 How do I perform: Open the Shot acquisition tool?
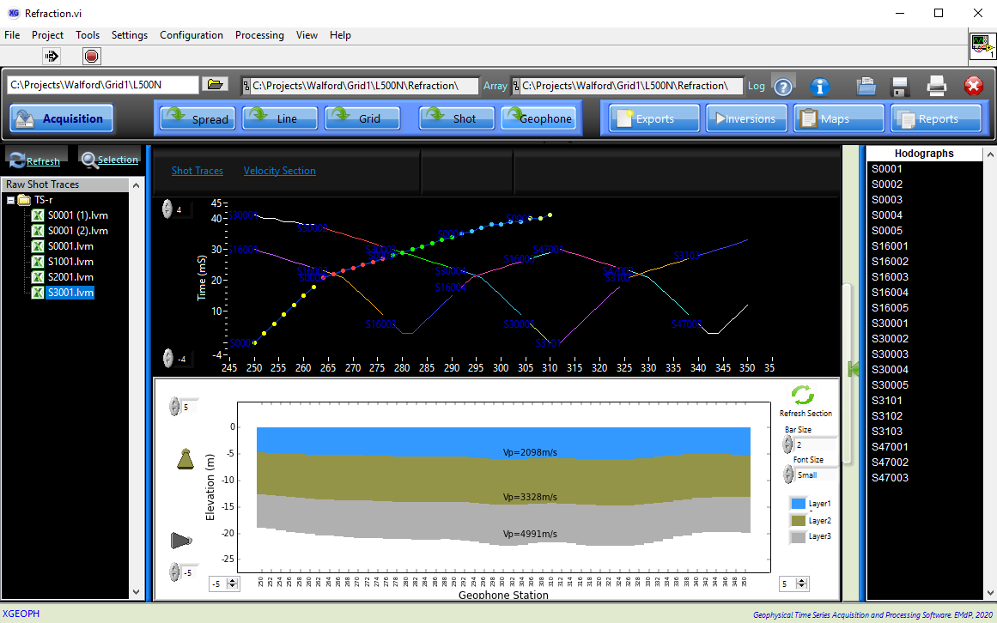coord(456,118)
